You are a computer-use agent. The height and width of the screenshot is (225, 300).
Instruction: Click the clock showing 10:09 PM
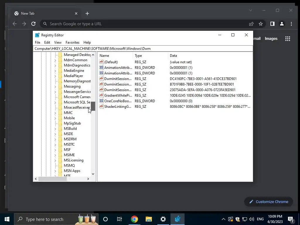click(x=275, y=217)
